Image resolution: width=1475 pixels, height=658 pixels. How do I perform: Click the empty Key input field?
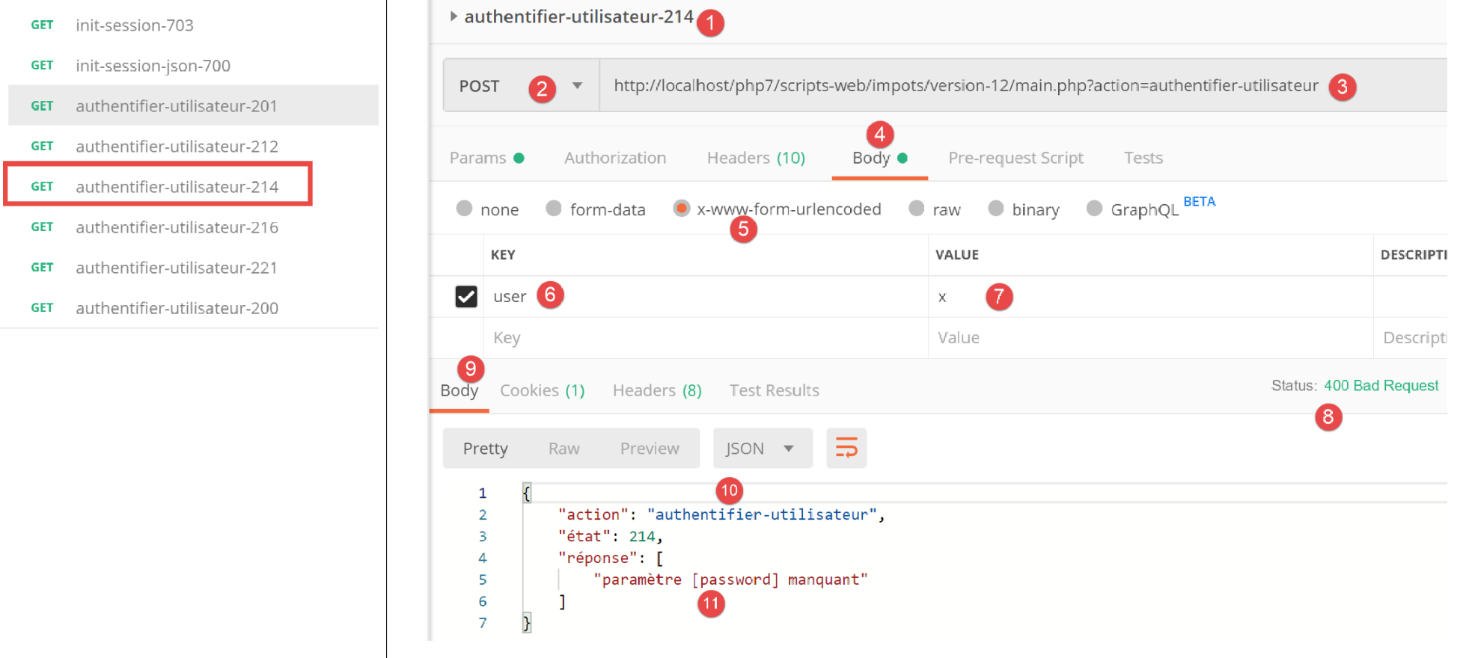[x=703, y=338]
